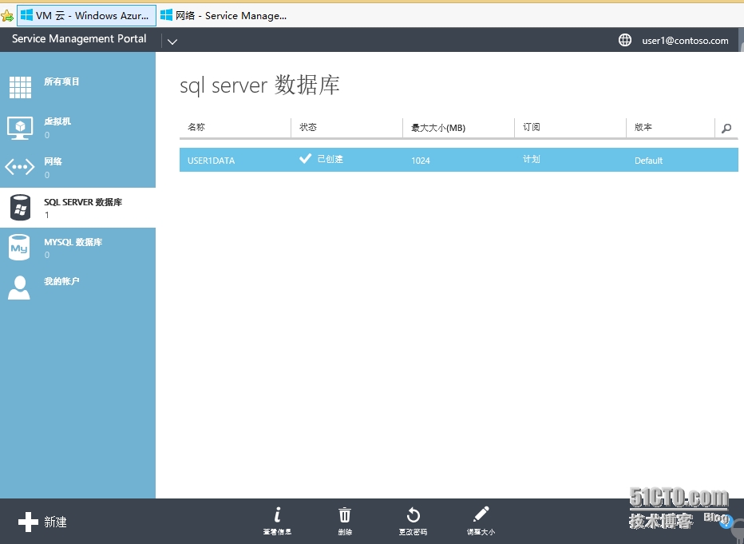Select the 虚拟机 monitor icon
Image resolution: width=744 pixels, height=544 pixels.
click(20, 128)
